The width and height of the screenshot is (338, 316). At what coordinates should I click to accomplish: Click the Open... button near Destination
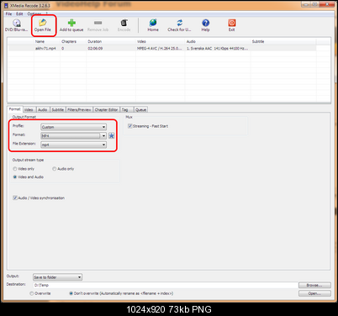314,293
